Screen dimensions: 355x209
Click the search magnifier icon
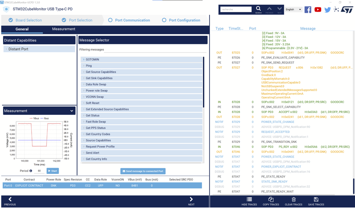tap(258, 9)
